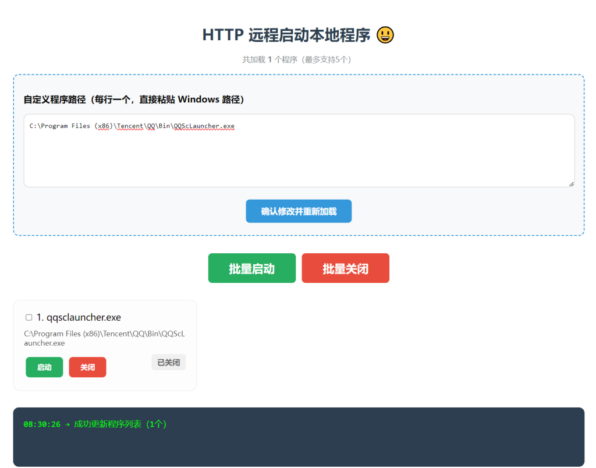Click the 08:30:26 timestamp in the log panel
Viewport: 596px width, 468px height.
pyautogui.click(x=41, y=424)
